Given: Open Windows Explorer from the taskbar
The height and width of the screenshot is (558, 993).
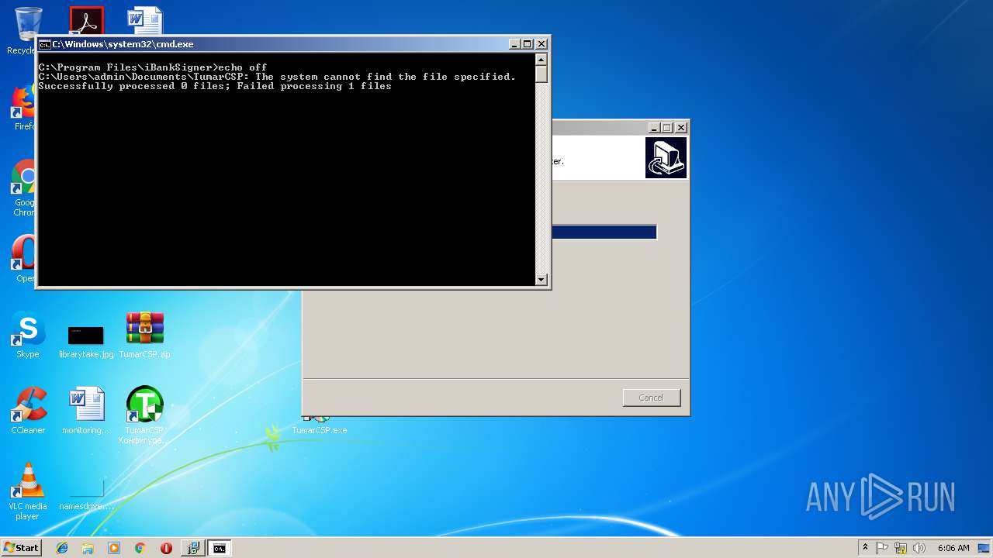Looking at the screenshot, I should pyautogui.click(x=88, y=548).
